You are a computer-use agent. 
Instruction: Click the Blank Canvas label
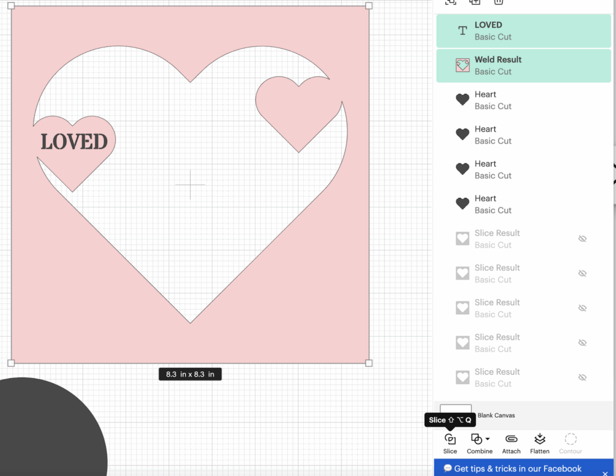496,415
